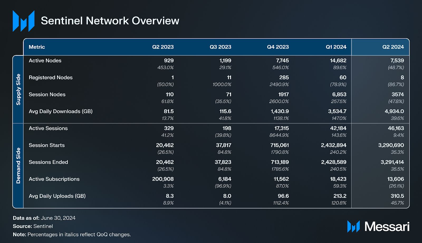Click the Active Nodes row label
This screenshot has width=422, height=243.
pyautogui.click(x=45, y=61)
